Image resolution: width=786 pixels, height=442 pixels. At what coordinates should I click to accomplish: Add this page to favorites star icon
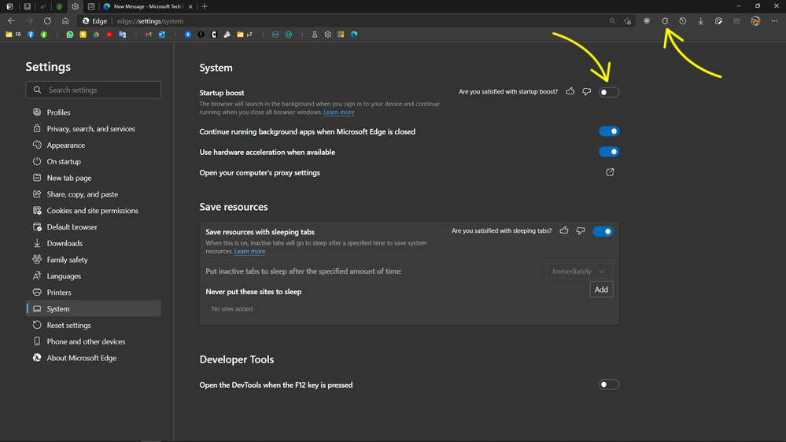(628, 21)
